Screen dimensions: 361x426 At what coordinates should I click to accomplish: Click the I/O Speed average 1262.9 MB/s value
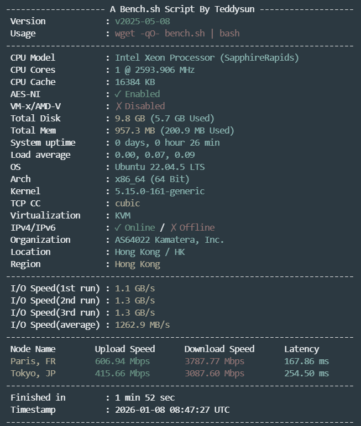click(142, 324)
